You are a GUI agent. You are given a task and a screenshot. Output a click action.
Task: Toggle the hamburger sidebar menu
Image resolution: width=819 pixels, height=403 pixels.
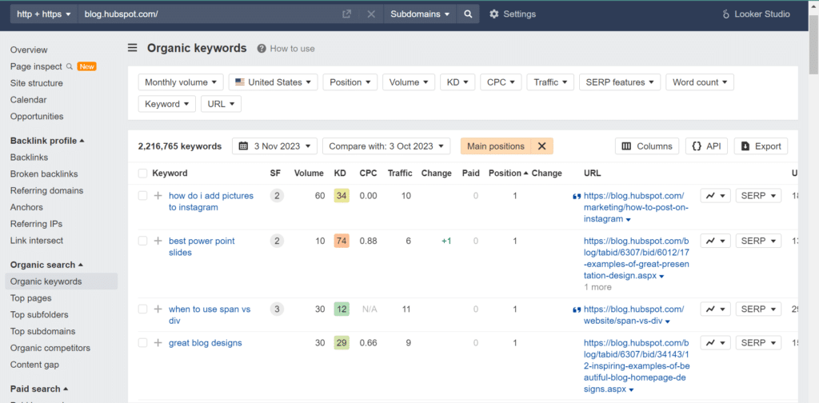point(133,48)
